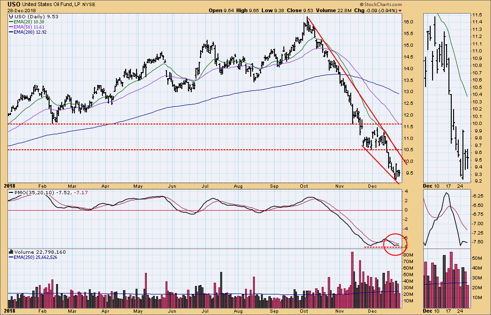Viewport: 491px width, 315px height.
Task: Click the 'Low 9.38' value
Action: [x=273, y=10]
